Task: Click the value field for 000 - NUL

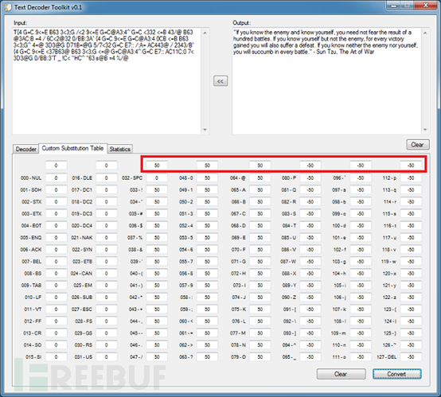Action: pos(56,178)
